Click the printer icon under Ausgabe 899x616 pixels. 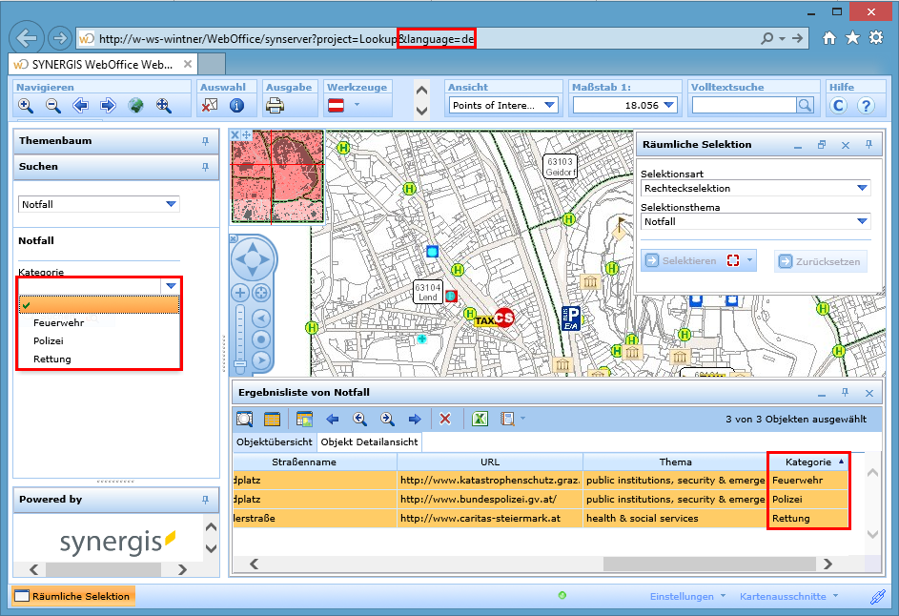(276, 106)
